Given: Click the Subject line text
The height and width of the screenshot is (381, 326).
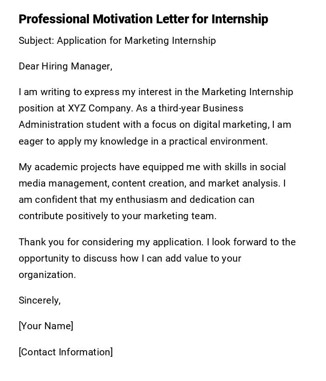Looking at the screenshot, I should 117,41.
